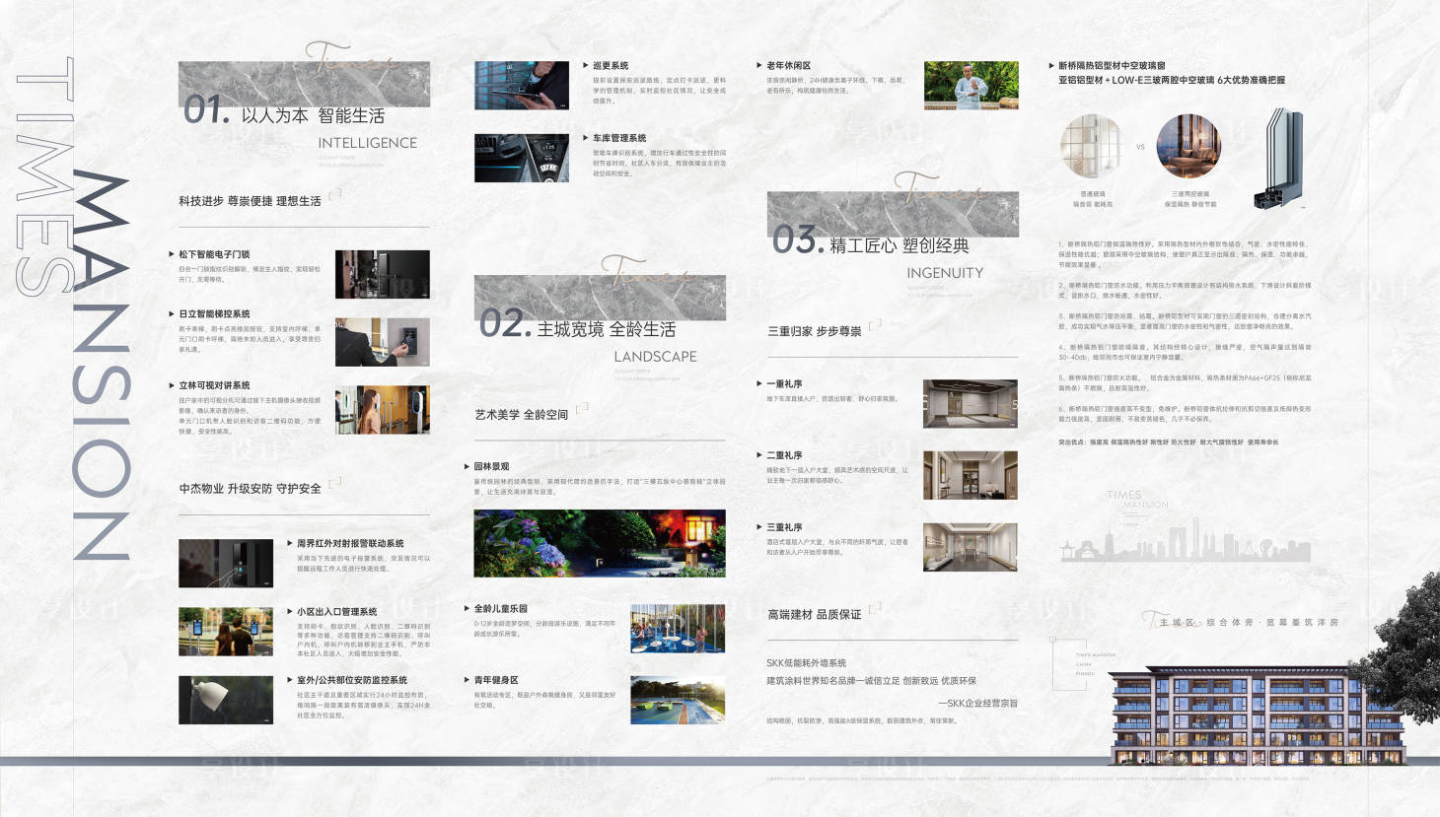Image resolution: width=1440 pixels, height=817 pixels.
Task: Click heading 03. 精工匠心 塑创经典
Action: [871, 241]
